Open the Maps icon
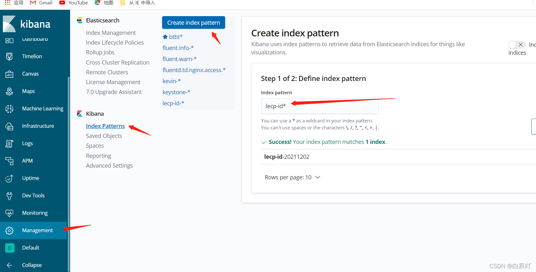 tap(10, 91)
